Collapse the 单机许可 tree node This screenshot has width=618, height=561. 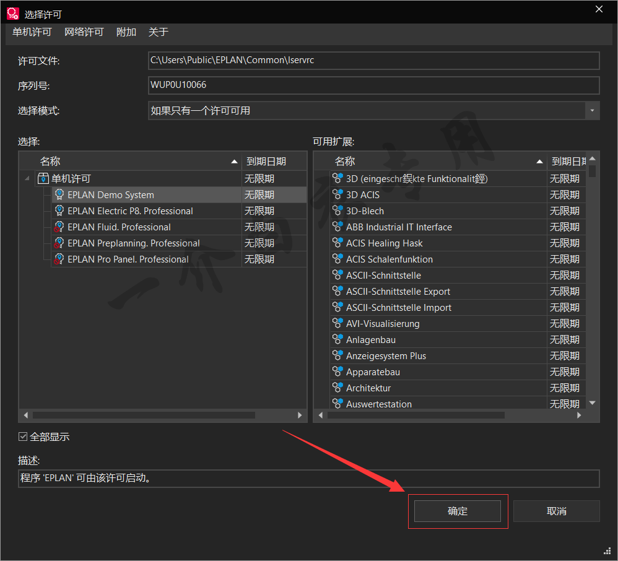[27, 178]
